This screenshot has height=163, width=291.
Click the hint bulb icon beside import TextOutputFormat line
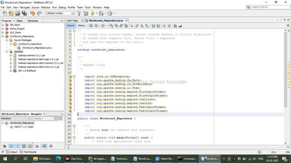point(70,111)
